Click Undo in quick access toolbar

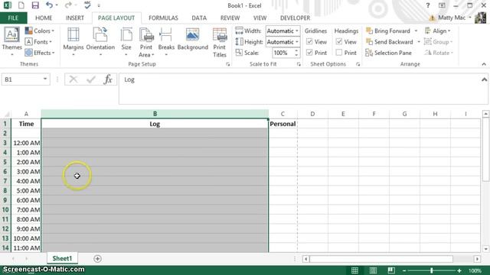[x=49, y=5]
